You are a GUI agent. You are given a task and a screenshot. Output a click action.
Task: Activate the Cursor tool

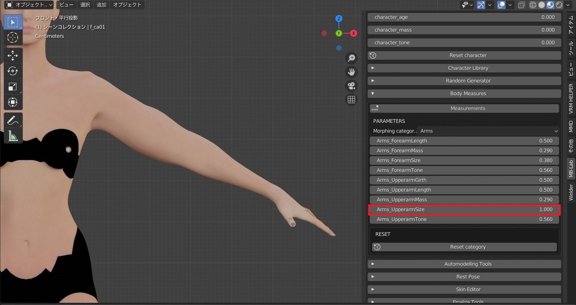(x=13, y=37)
